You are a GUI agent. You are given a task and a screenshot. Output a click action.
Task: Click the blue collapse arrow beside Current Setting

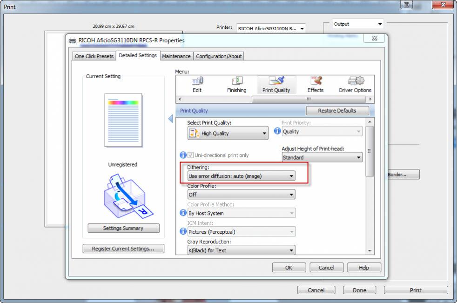pyautogui.click(x=171, y=119)
